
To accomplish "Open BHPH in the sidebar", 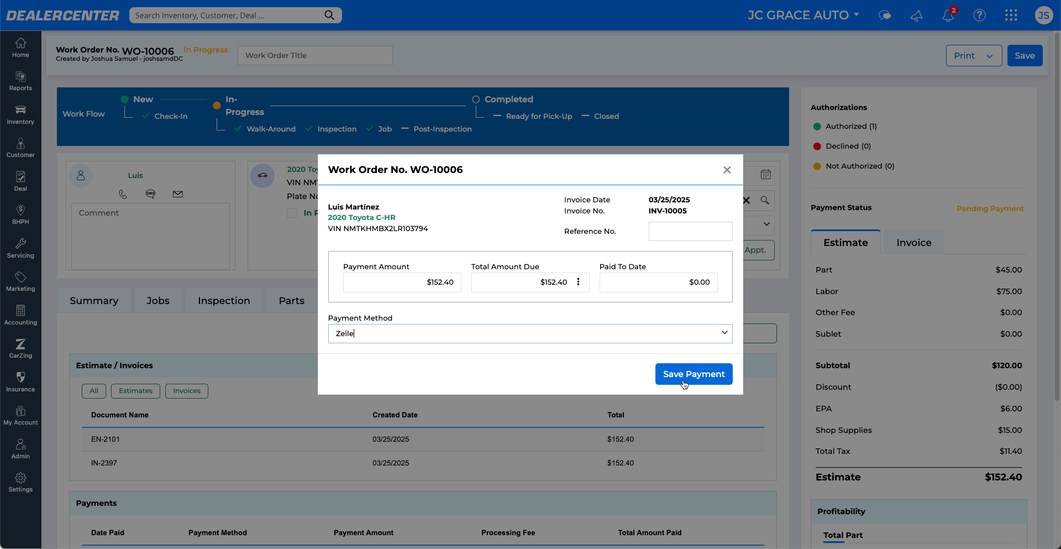I will click(20, 215).
